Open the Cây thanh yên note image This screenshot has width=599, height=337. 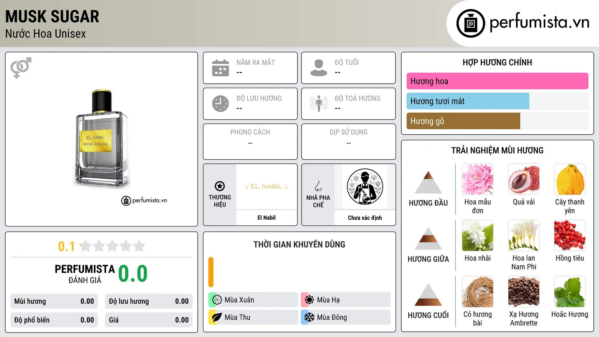[570, 179]
